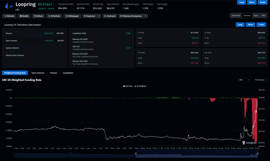Open the 15 minute interval dropdown
The image size is (270, 161).
(260, 80)
